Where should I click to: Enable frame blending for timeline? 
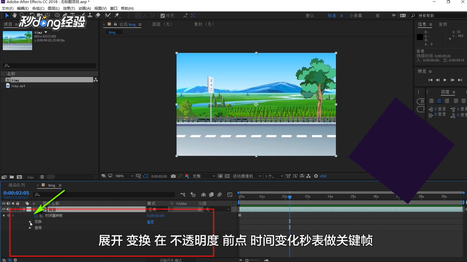click(x=211, y=195)
